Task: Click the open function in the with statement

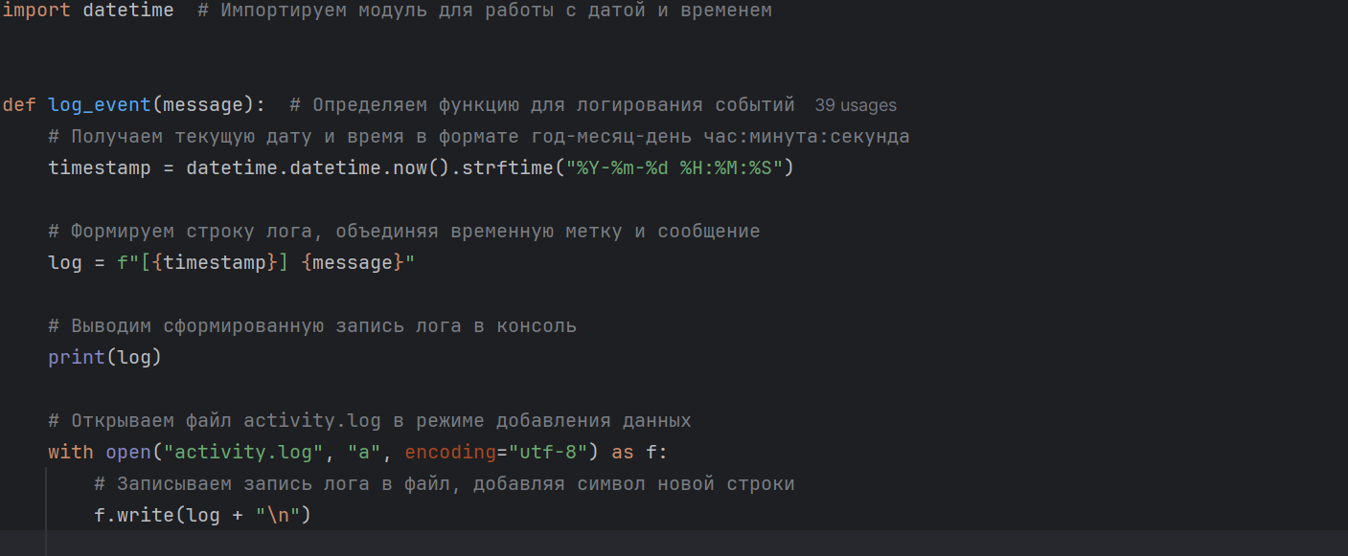Action: pos(128,452)
